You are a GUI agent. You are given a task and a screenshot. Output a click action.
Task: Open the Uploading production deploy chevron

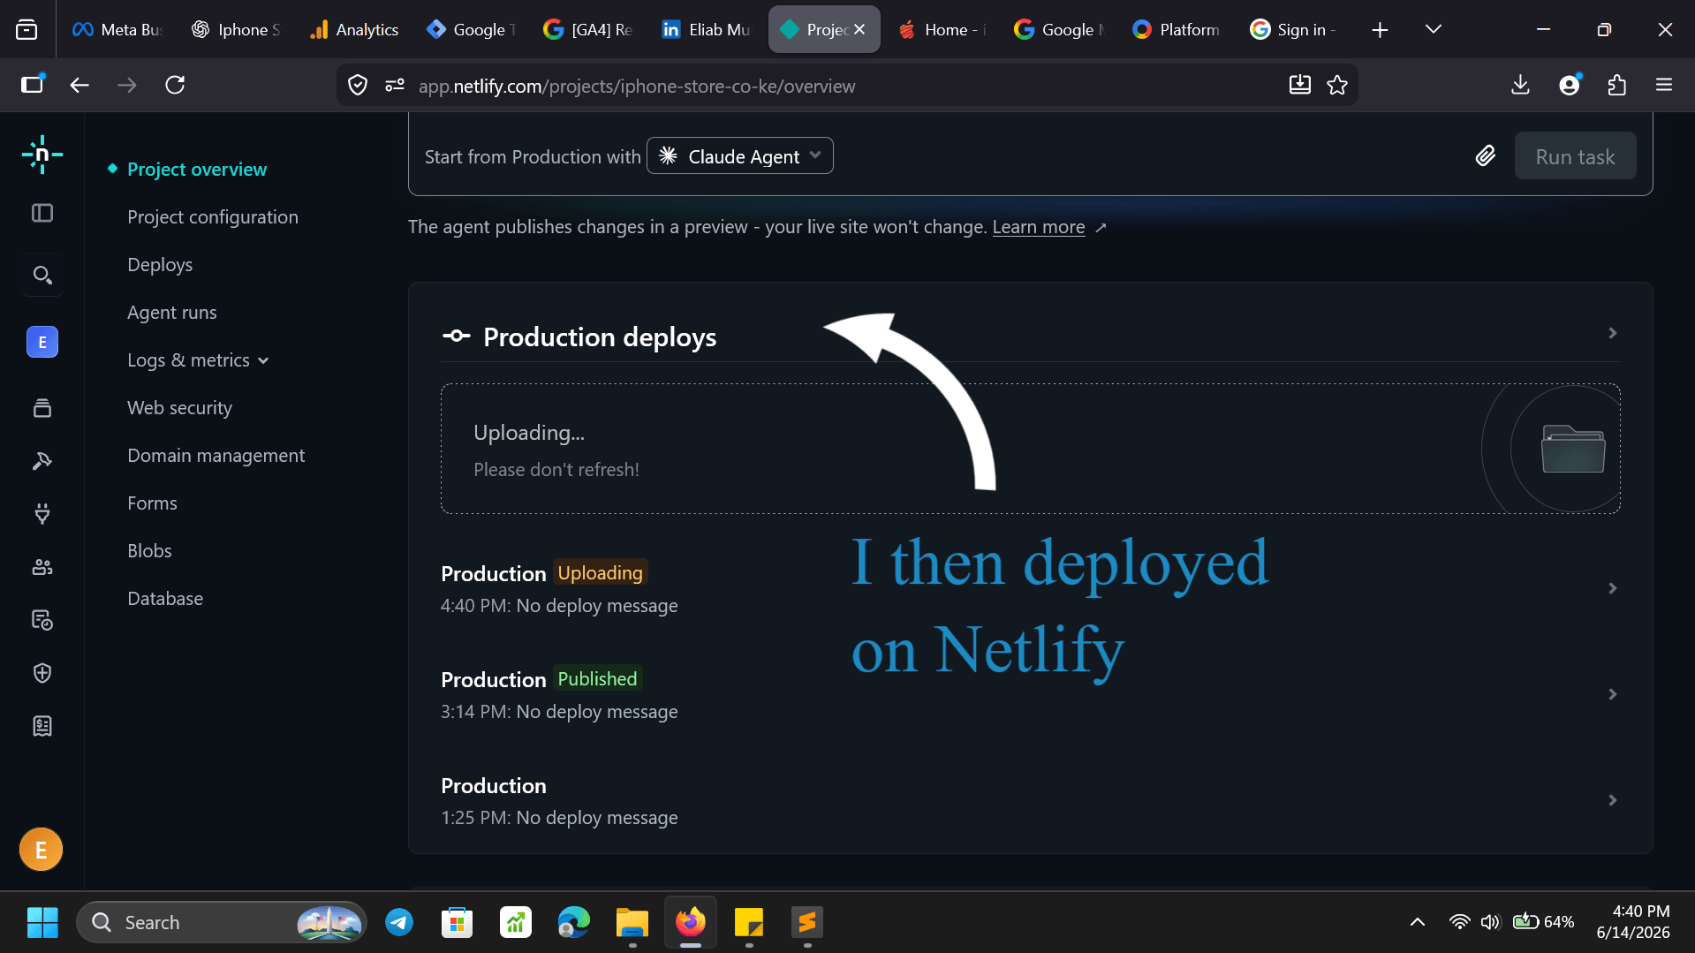click(1613, 588)
